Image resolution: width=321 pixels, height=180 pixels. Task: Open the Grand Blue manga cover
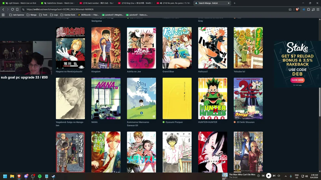(x=177, y=48)
